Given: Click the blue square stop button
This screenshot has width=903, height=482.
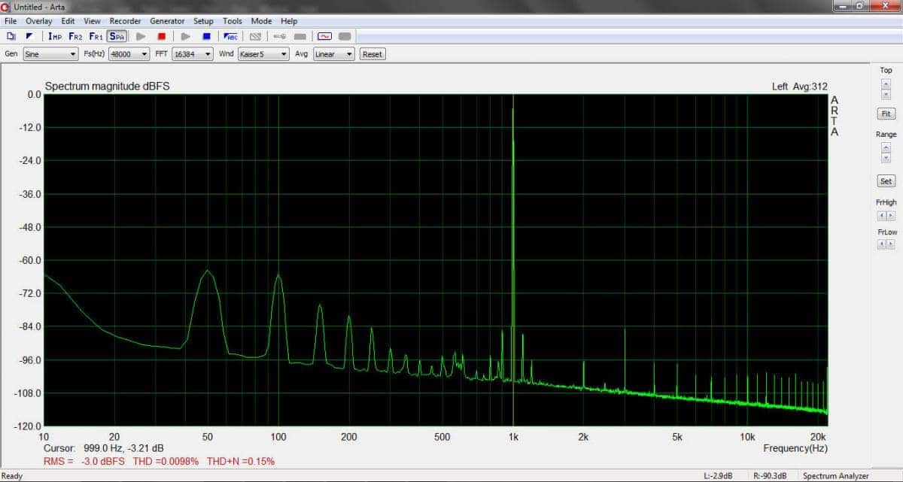Looking at the screenshot, I should coord(206,36).
